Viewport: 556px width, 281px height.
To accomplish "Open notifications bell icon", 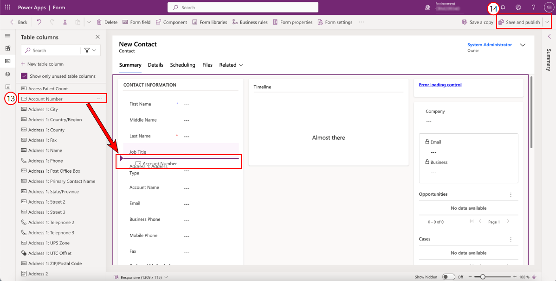I will click(503, 7).
